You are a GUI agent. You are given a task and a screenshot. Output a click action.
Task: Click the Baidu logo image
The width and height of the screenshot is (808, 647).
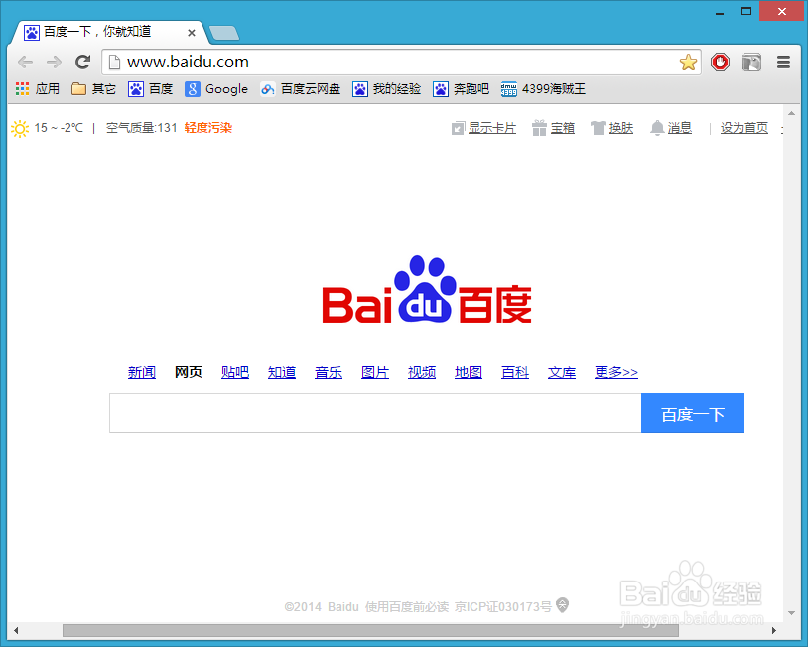click(427, 290)
